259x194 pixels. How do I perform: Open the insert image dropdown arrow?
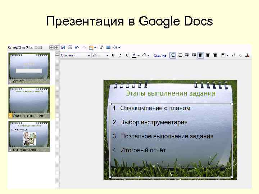click(x=95, y=48)
